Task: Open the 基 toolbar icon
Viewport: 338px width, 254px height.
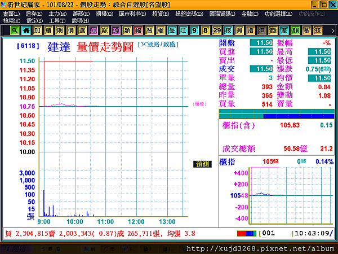Action: click(x=306, y=30)
